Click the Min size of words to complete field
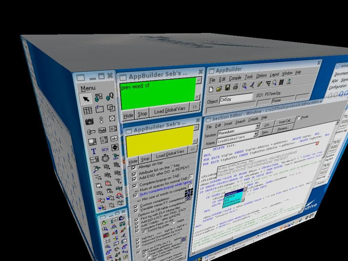348x261 pixels. pos(190,187)
